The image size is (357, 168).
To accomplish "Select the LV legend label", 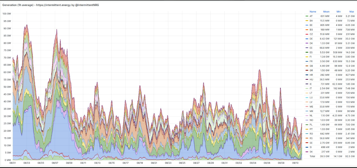I will [x=311, y=102].
